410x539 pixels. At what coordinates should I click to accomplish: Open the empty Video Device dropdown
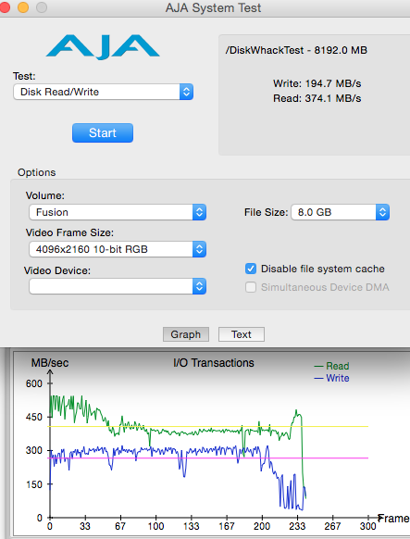tap(118, 286)
